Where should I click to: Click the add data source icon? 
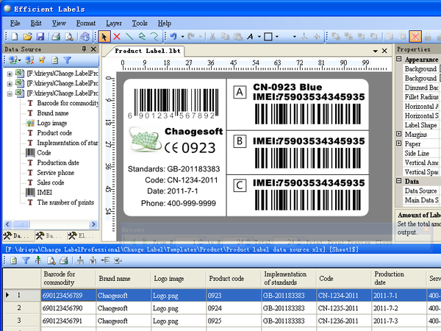tap(13, 60)
